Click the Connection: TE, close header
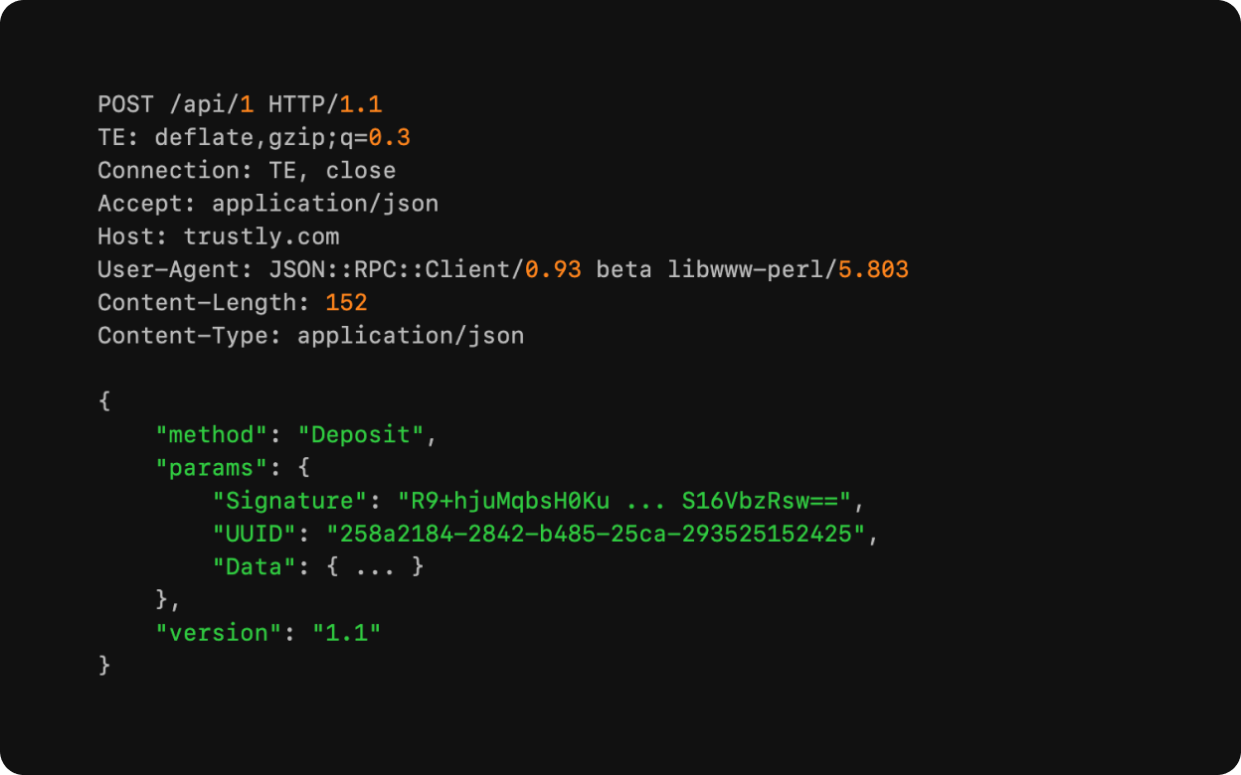The image size is (1241, 775). pyautogui.click(x=247, y=170)
